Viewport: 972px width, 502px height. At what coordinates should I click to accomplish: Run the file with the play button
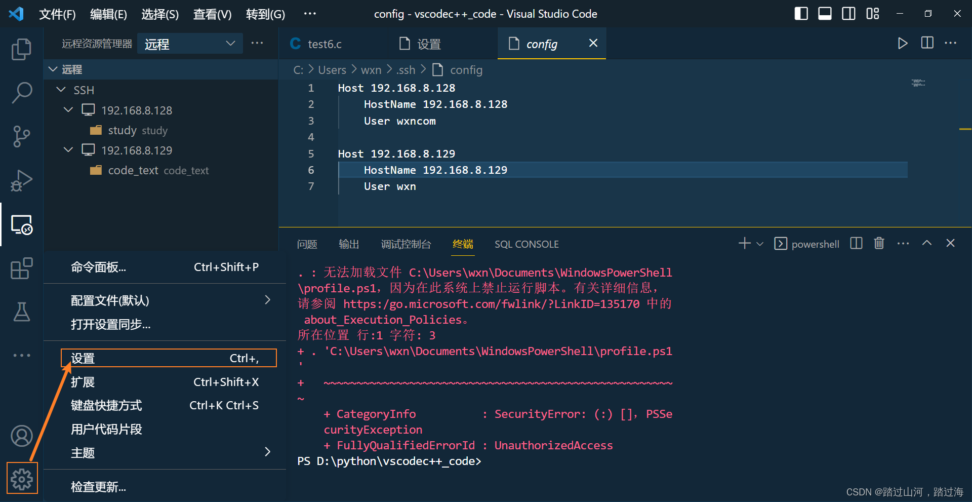click(x=902, y=43)
